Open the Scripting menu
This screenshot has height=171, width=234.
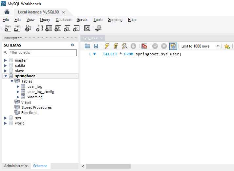point(115,20)
